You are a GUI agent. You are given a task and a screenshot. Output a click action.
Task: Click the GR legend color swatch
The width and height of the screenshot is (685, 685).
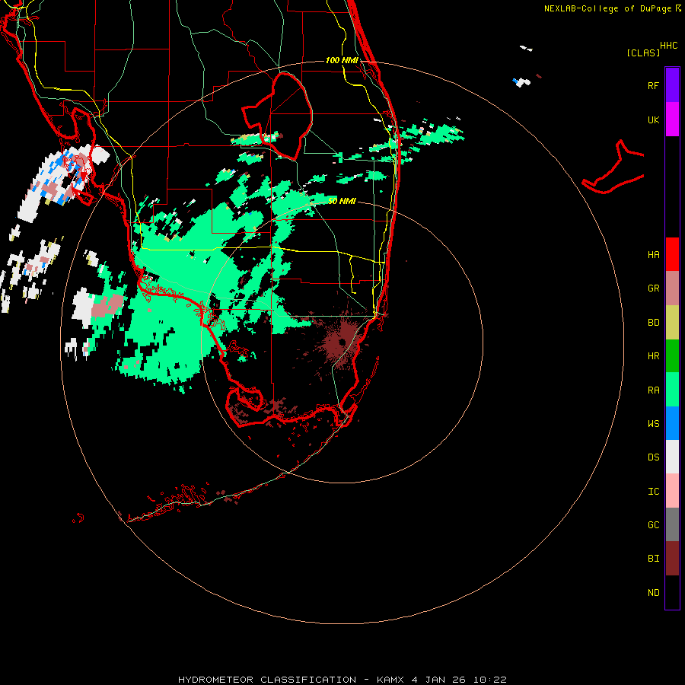point(672,288)
